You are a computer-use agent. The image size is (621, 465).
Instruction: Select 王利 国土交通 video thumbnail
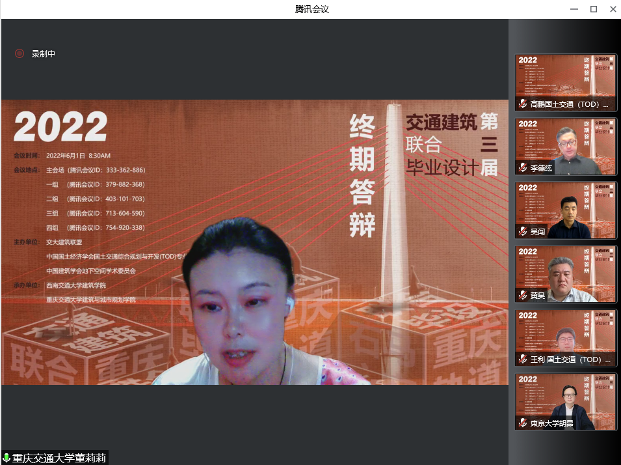coord(566,333)
